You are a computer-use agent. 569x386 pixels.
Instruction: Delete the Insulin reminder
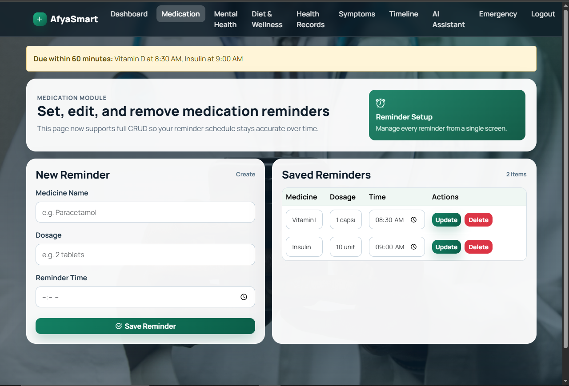click(x=478, y=247)
